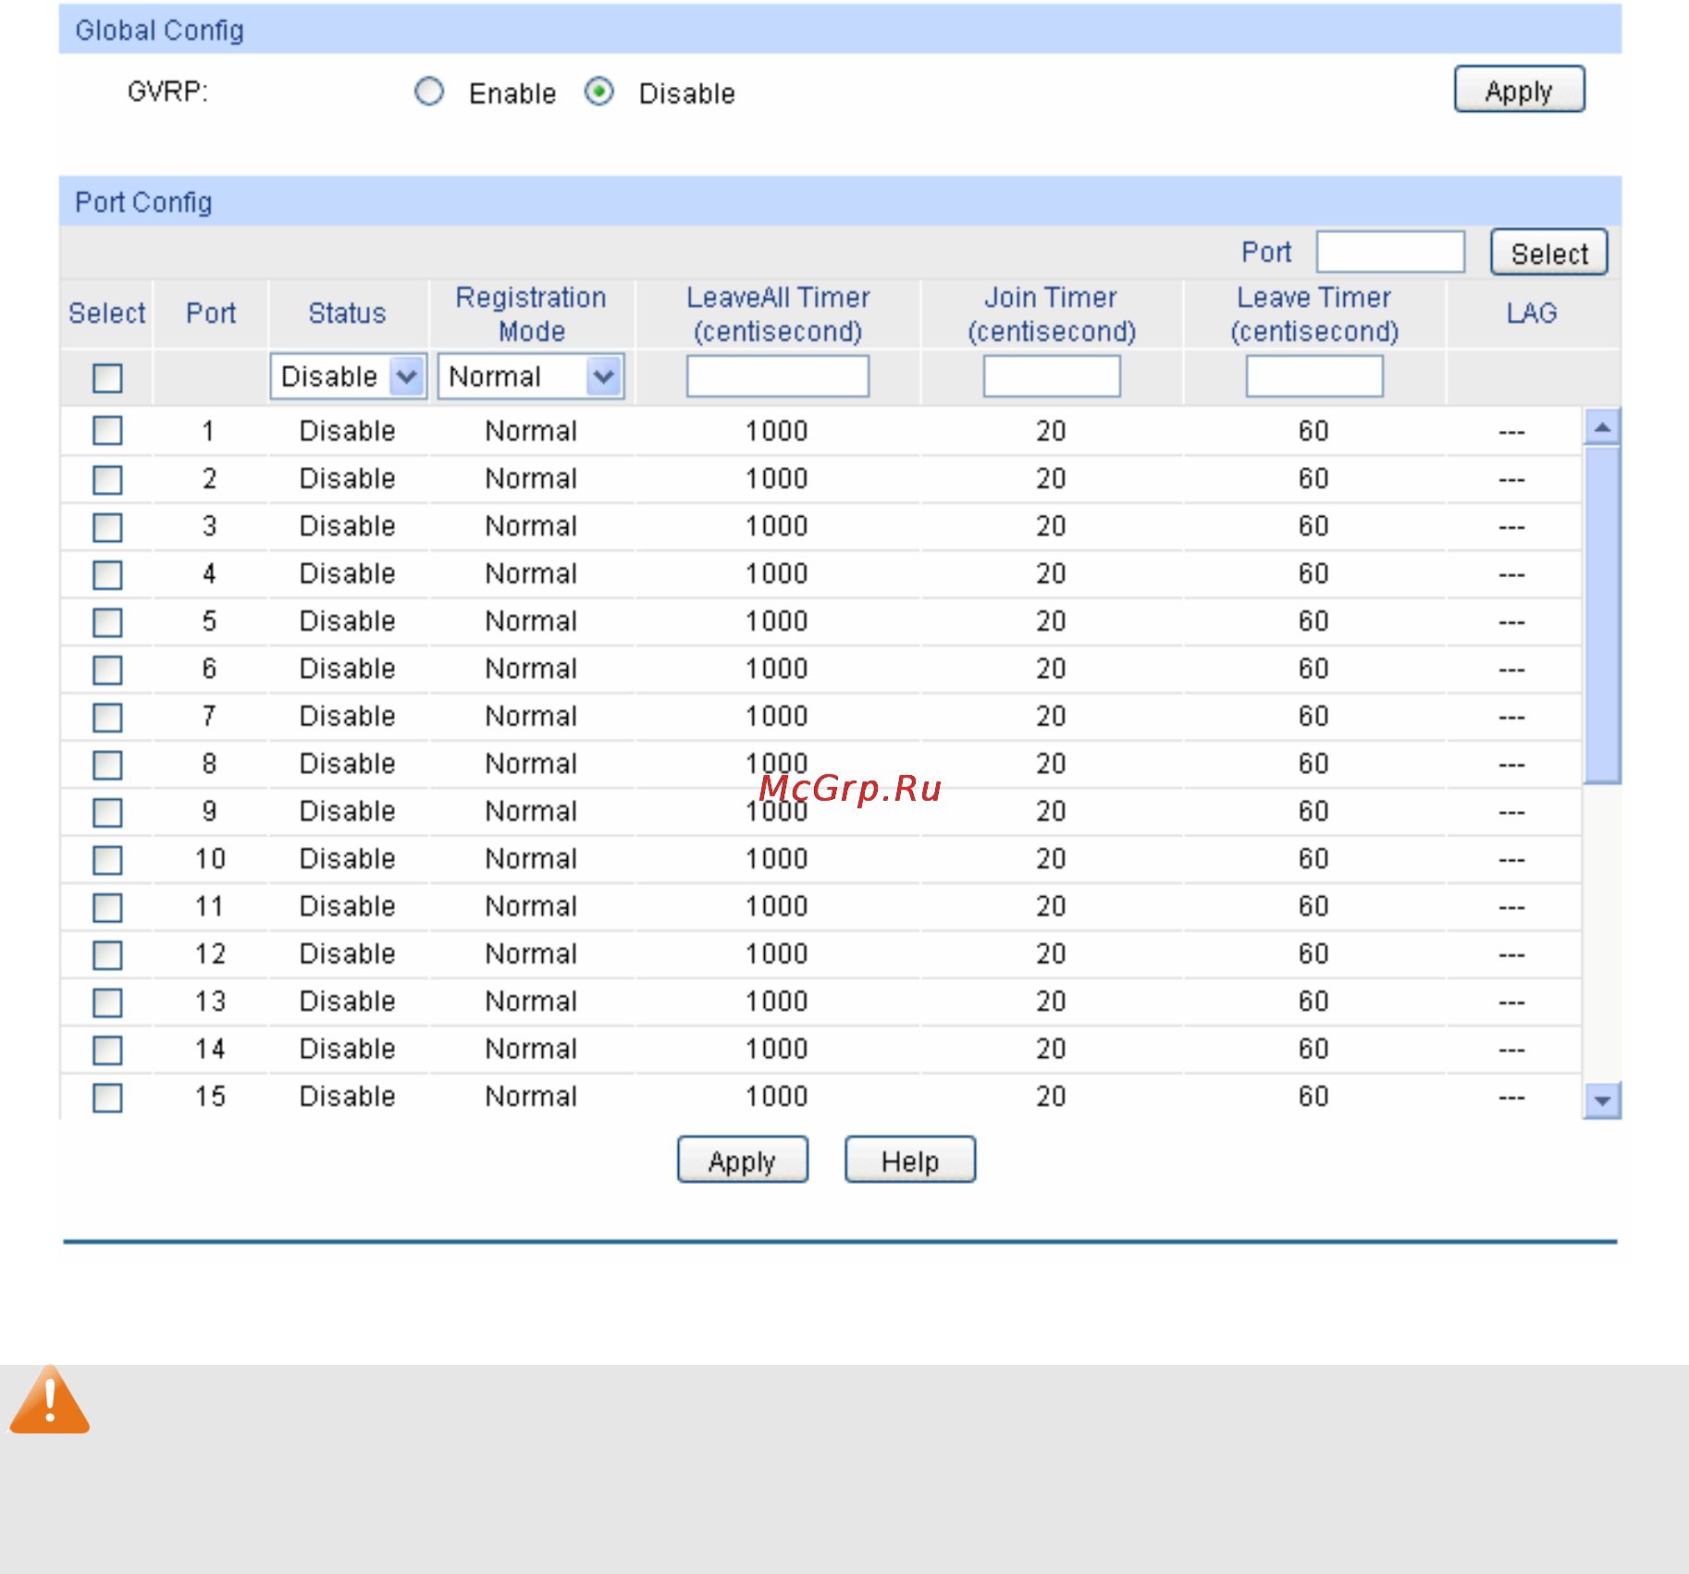Click the Normal mode cell of port 5
1689x1574 pixels.
pyautogui.click(x=531, y=621)
